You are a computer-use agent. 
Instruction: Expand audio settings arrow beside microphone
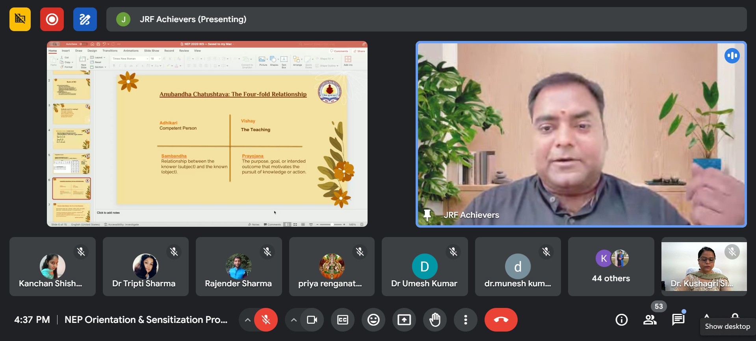click(247, 320)
